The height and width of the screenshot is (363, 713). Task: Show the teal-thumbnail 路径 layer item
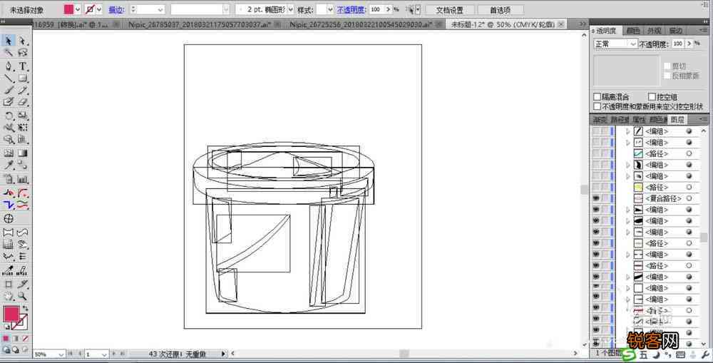point(595,154)
